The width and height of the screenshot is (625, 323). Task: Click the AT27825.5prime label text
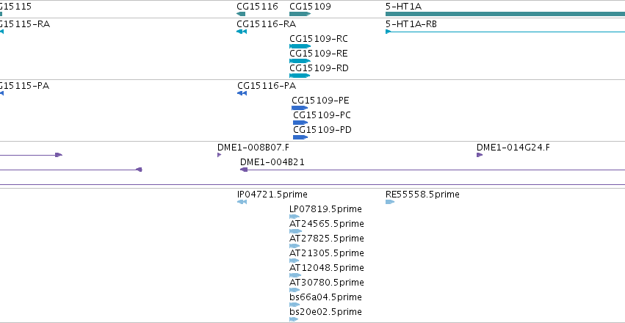point(326,239)
